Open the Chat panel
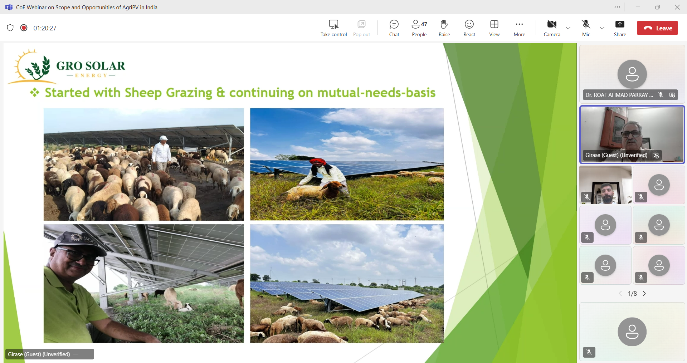This screenshot has width=687, height=363. coord(394,28)
